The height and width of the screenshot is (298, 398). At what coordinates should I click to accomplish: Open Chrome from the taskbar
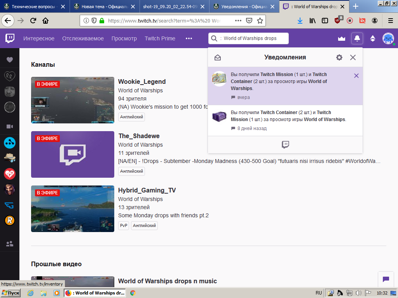point(133,293)
